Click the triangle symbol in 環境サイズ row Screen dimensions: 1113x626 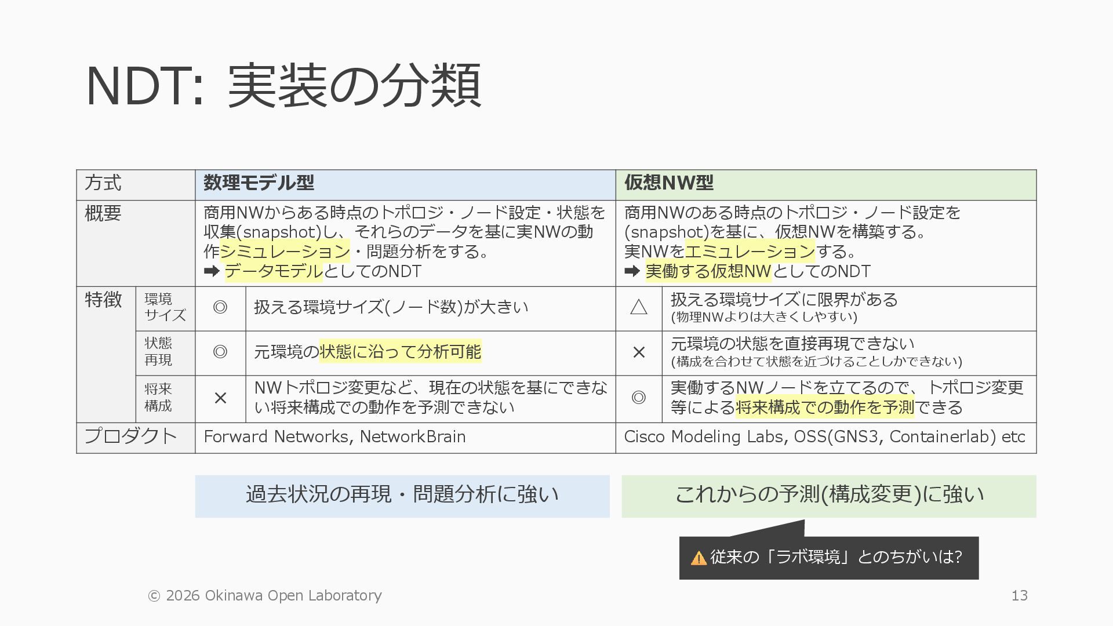pyautogui.click(x=638, y=307)
